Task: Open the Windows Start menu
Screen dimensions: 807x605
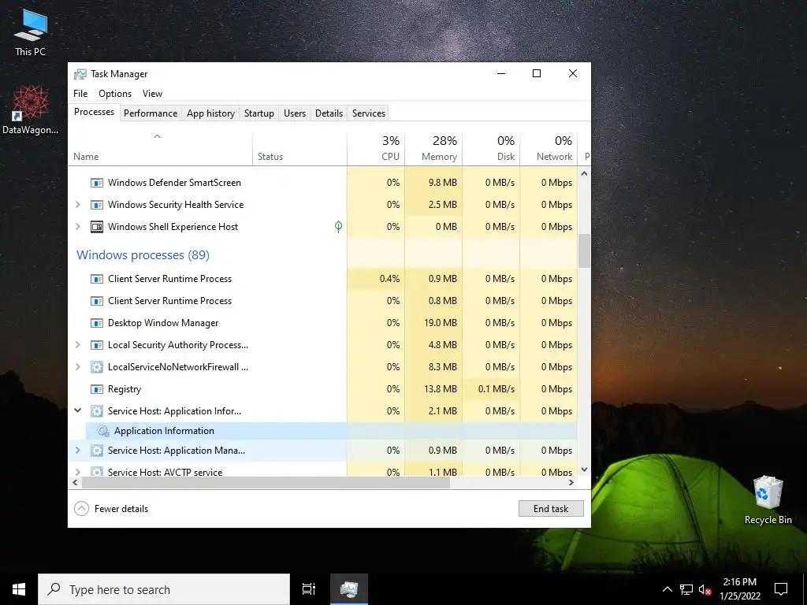Action: tap(19, 589)
